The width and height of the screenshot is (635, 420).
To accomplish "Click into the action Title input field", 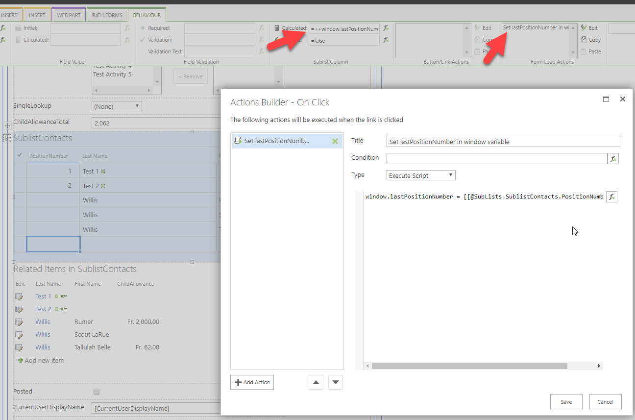I will click(503, 142).
